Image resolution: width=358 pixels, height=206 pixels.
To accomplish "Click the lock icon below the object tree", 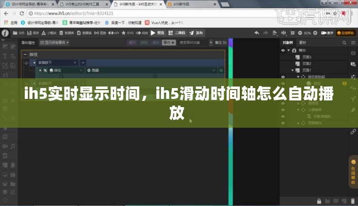I will point(319,201).
